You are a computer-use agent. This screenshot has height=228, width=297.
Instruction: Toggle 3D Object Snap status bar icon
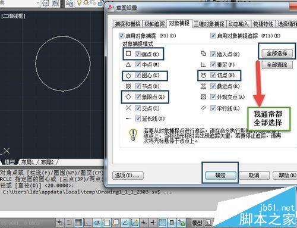(116, 223)
